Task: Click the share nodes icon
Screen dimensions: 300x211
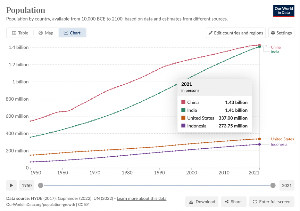Action: point(227,202)
